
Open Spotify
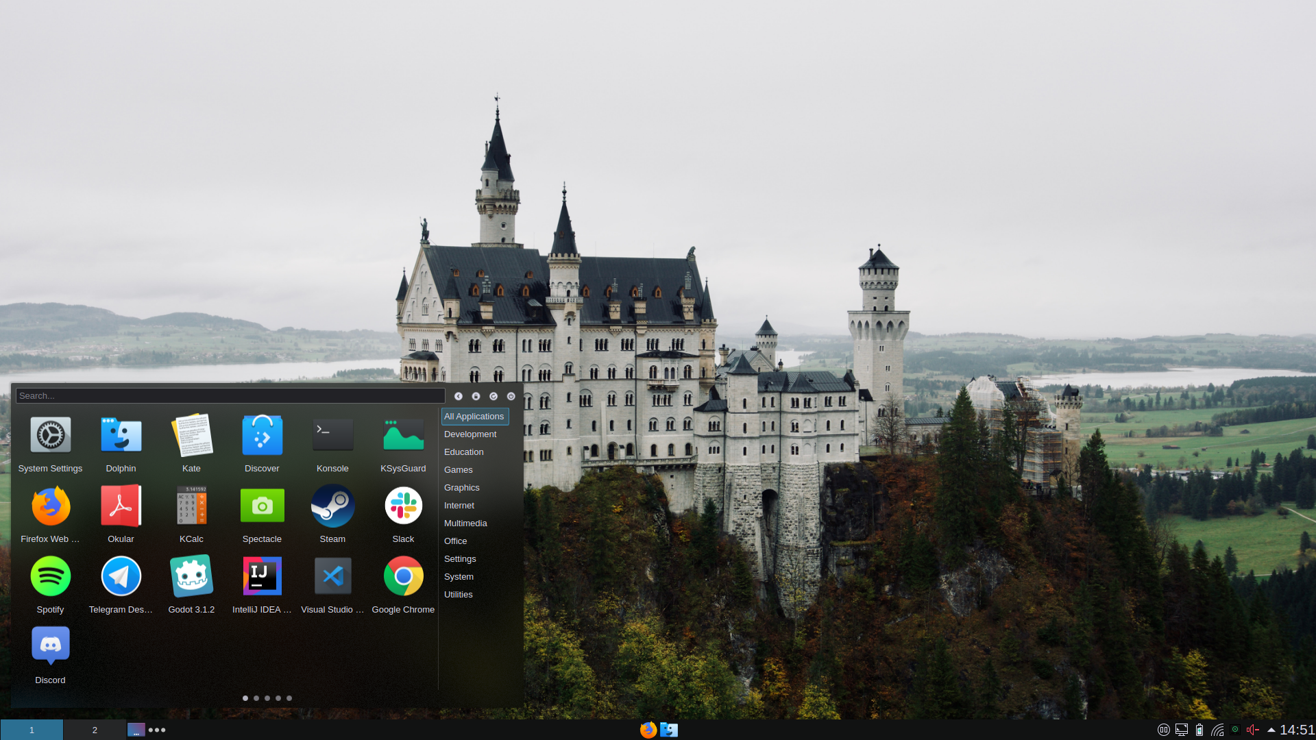(x=50, y=584)
